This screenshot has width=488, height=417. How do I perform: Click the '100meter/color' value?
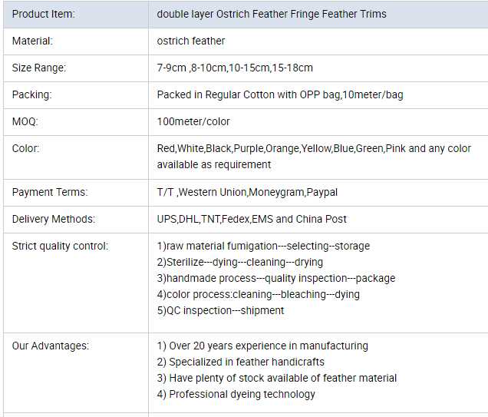193,121
